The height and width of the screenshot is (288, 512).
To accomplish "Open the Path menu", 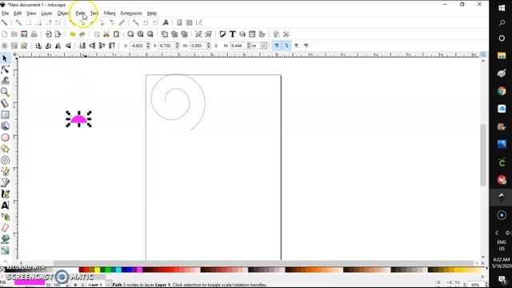I will 80,14.
